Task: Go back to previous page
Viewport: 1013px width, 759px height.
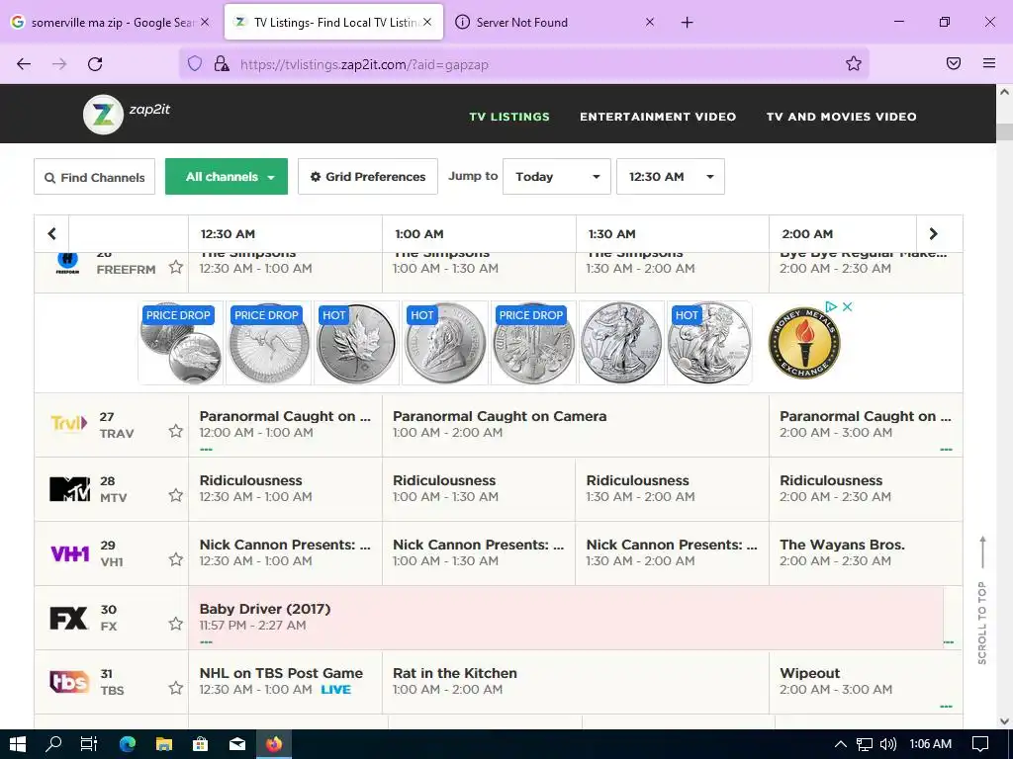Action: point(24,64)
